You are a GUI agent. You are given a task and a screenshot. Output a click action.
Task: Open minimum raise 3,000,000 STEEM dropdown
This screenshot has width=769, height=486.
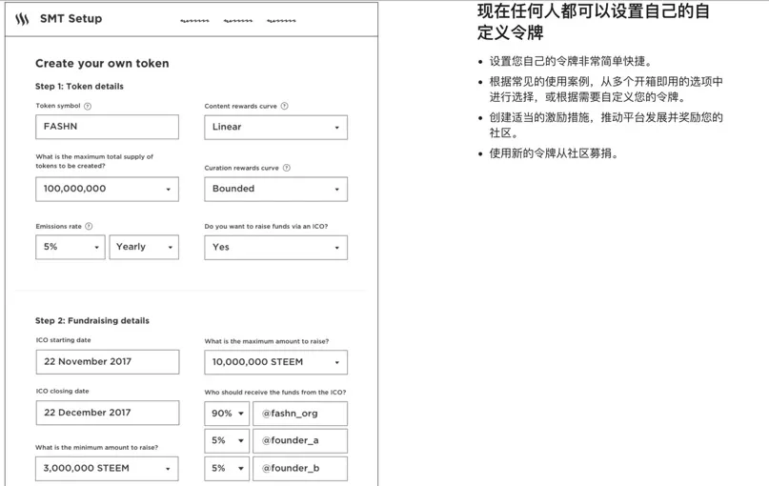[x=107, y=469]
